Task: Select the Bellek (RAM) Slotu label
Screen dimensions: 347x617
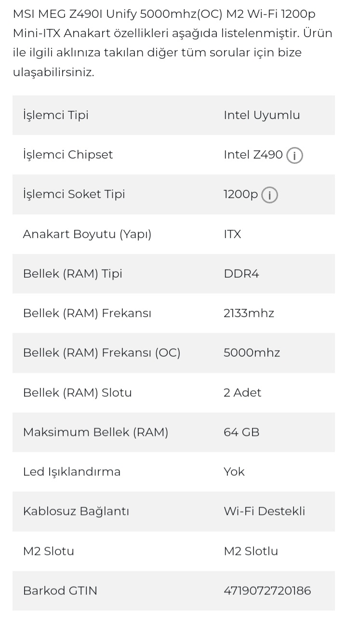Action: pyautogui.click(x=77, y=392)
